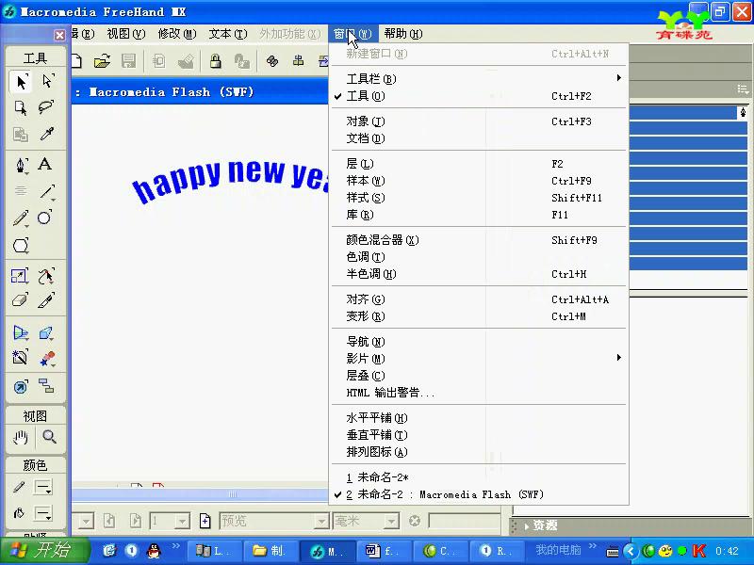754x565 pixels.
Task: Select the Text tool (A)
Action: click(45, 164)
